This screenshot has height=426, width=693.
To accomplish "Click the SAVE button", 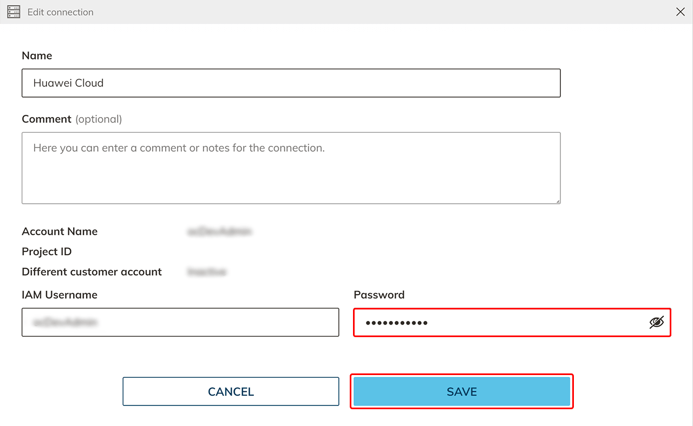I will pyautogui.click(x=461, y=391).
